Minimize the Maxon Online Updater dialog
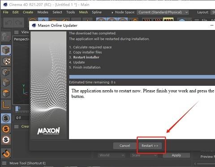Screen dimensions: 215x167 point(212,25)
